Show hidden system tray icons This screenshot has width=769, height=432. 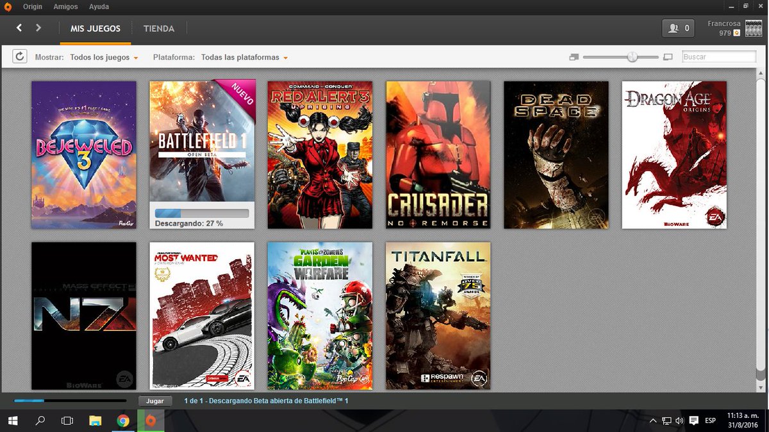coord(653,420)
